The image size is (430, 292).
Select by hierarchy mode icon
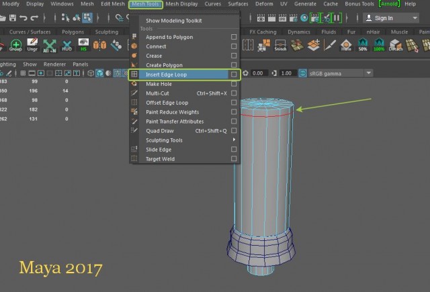tap(65, 18)
